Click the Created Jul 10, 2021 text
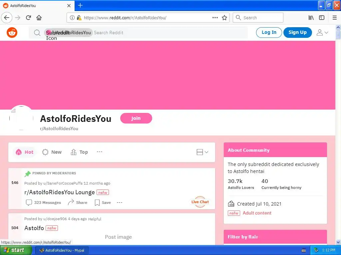Screen dimensions: 341x255 259,204
